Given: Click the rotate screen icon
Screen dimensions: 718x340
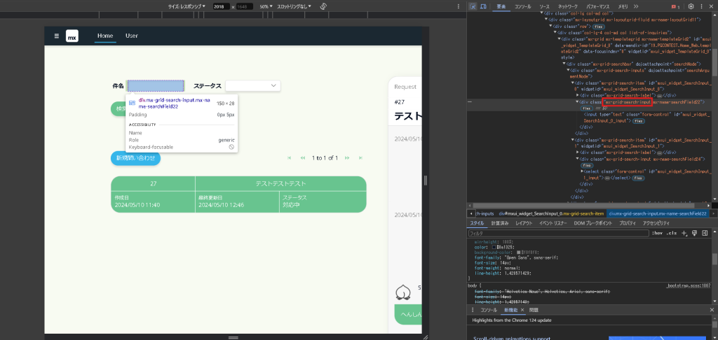Looking at the screenshot, I should click(x=323, y=6).
